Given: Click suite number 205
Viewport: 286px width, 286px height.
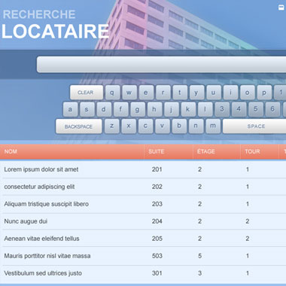Looking at the screenshot, I should [x=157, y=239].
